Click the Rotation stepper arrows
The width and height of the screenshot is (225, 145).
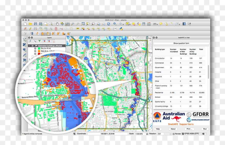click(171, 134)
